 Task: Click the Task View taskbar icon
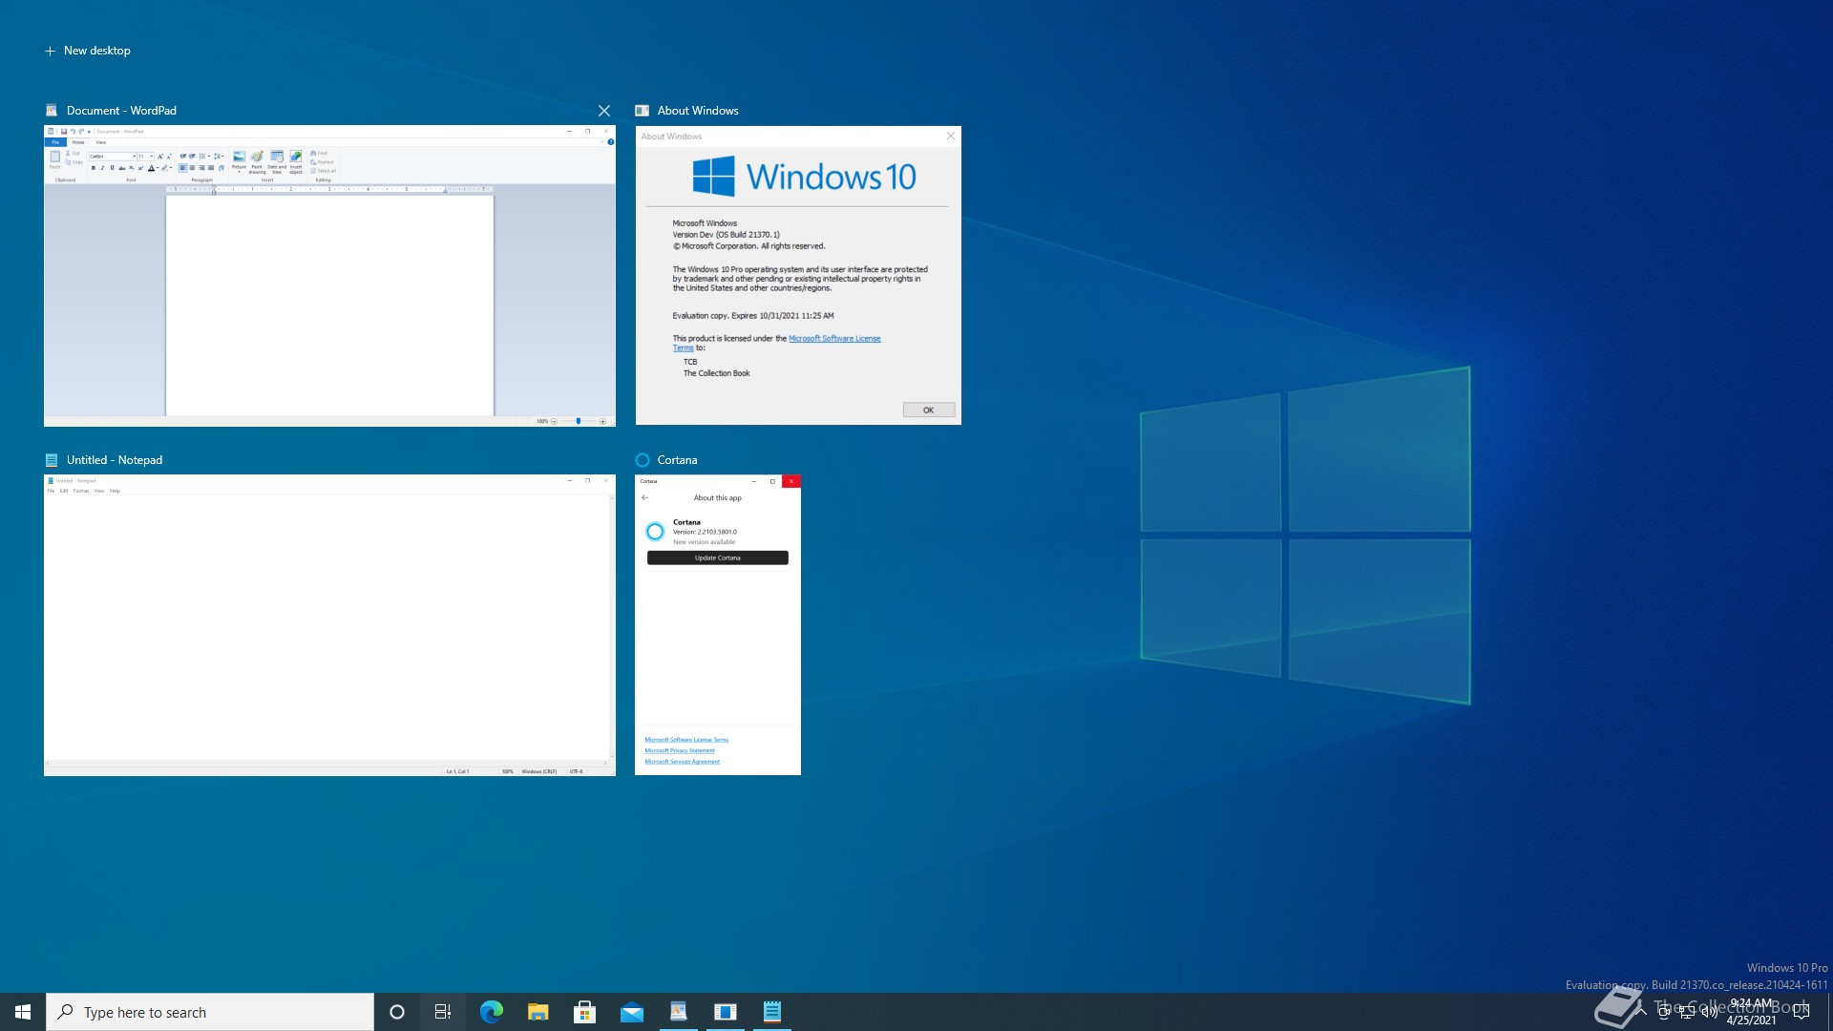[x=443, y=1012]
